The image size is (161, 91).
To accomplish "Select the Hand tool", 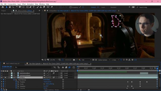I will (10, 7).
